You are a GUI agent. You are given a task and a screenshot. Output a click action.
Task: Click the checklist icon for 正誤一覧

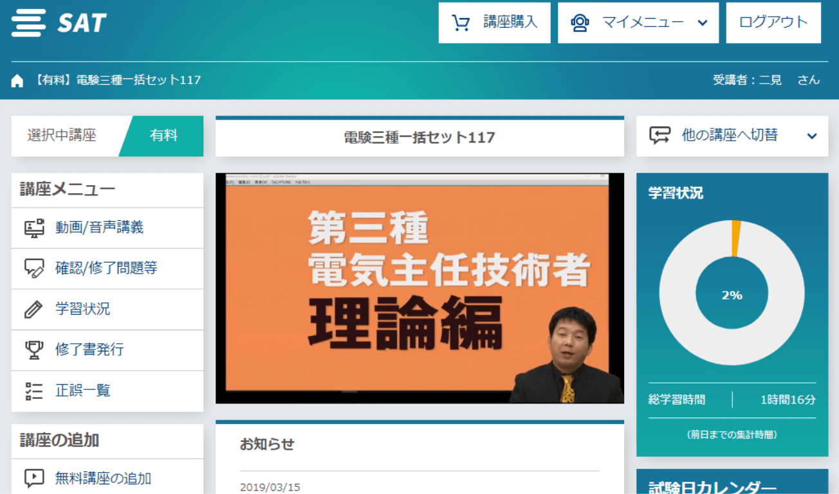(33, 391)
